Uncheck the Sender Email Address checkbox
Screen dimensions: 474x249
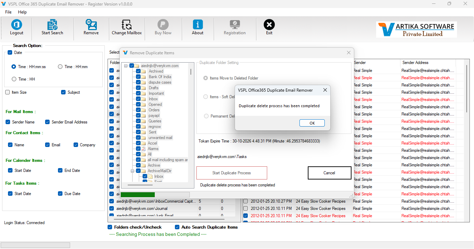click(x=48, y=122)
